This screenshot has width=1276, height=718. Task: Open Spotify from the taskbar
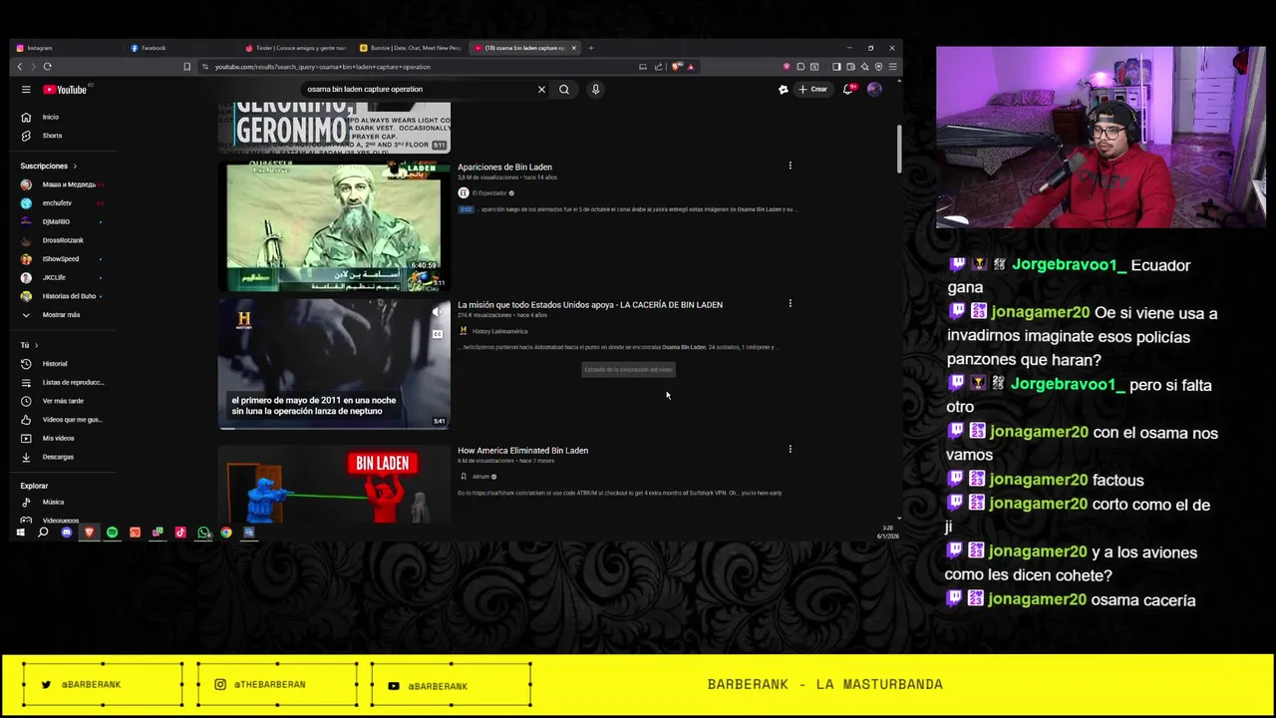coord(112,533)
